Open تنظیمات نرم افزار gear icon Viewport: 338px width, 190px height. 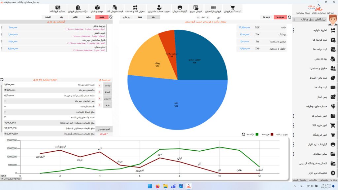[x=333, y=173]
